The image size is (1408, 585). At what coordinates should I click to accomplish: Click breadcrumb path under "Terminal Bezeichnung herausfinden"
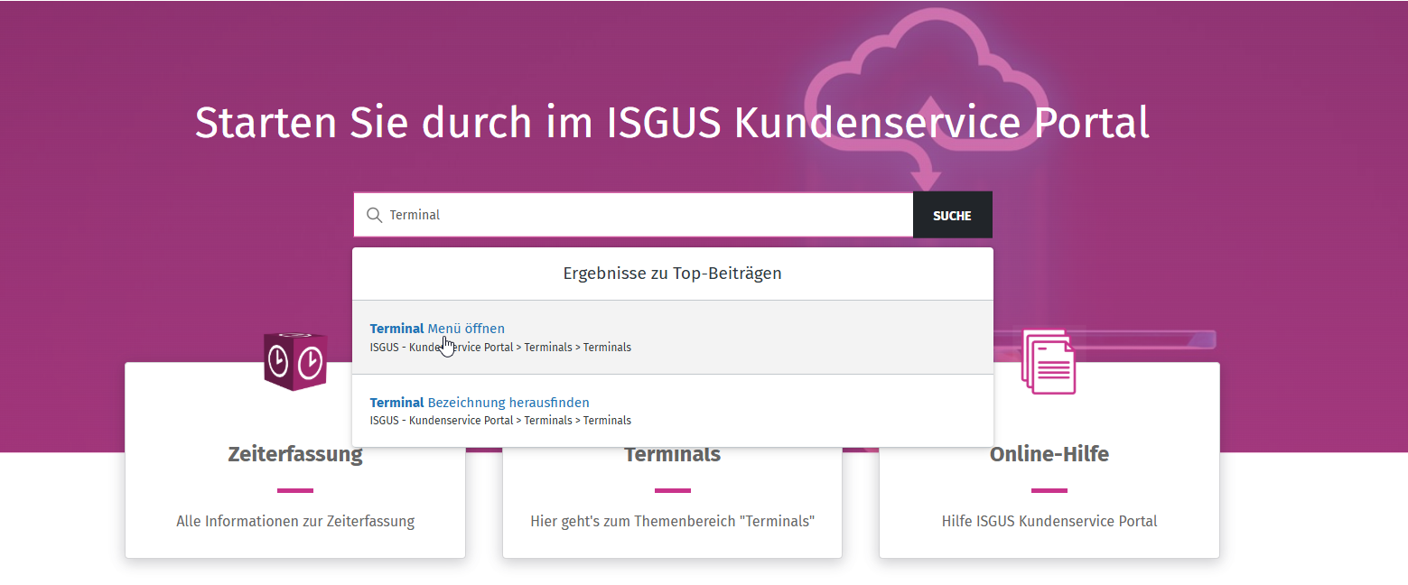pos(500,421)
